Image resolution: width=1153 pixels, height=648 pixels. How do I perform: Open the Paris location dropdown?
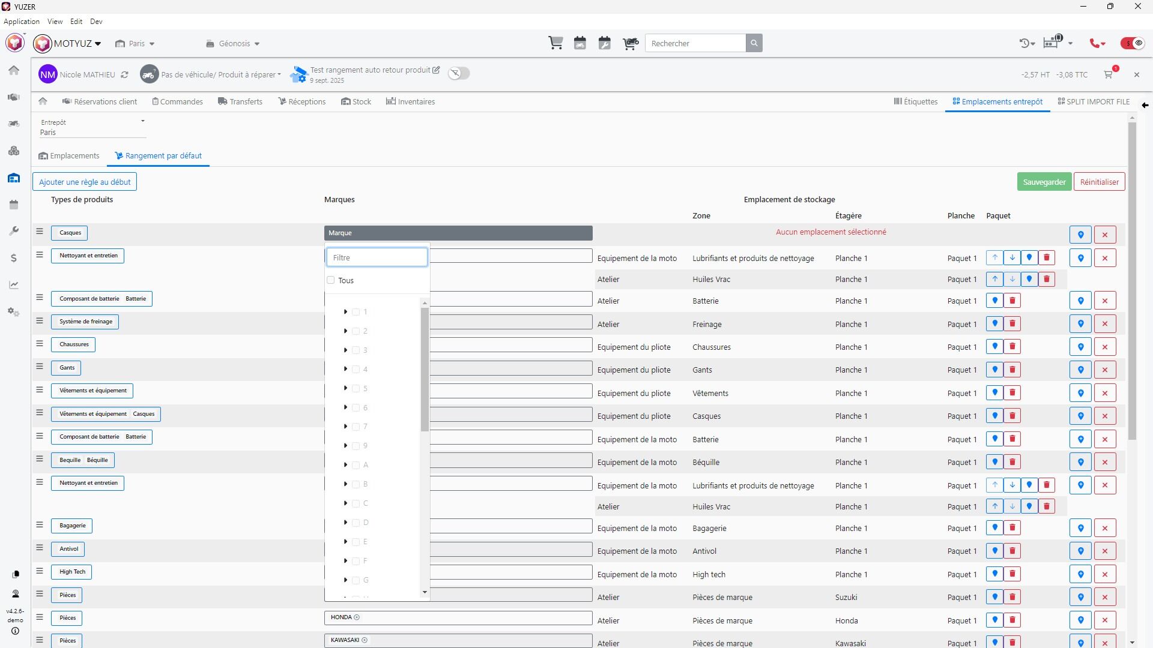pos(135,44)
